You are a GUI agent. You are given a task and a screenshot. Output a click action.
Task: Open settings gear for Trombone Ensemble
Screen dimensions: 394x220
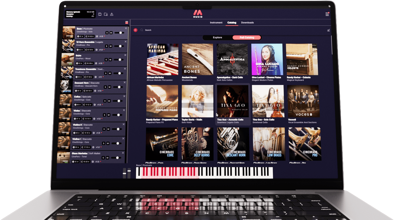pyautogui.click(x=95, y=77)
